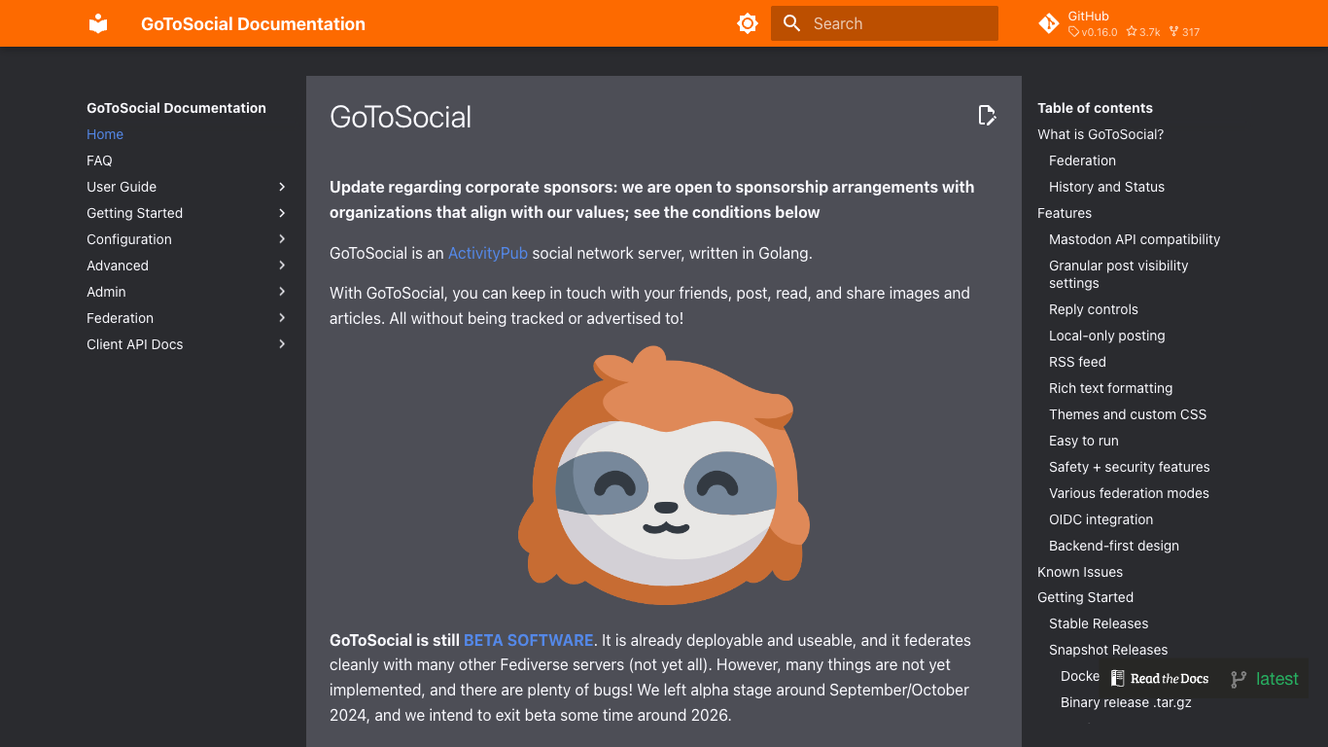Screen dimensions: 1328x747
Task: Click GoToSocial Documentation header title
Action: point(253,24)
